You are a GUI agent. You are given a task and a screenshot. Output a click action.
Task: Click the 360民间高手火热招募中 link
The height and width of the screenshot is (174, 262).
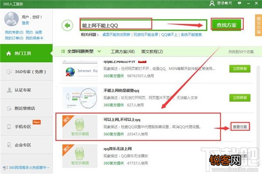point(29,167)
